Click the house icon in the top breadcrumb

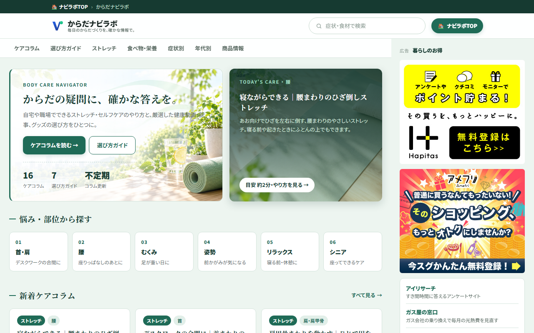tap(54, 7)
